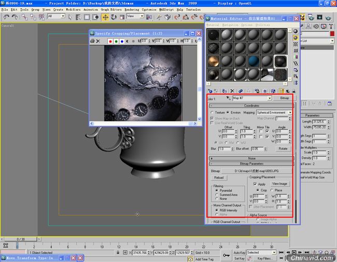Click the selection lock padlock icon
Screen dimensions: 337x262
118,253
